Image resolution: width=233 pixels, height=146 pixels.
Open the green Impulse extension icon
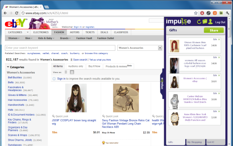pyautogui.click(x=221, y=13)
